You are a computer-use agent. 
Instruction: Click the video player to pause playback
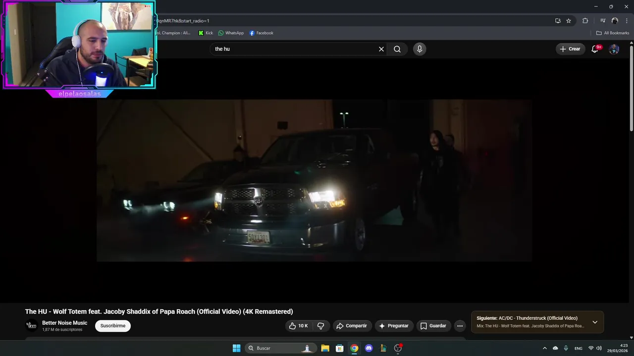[x=315, y=180]
